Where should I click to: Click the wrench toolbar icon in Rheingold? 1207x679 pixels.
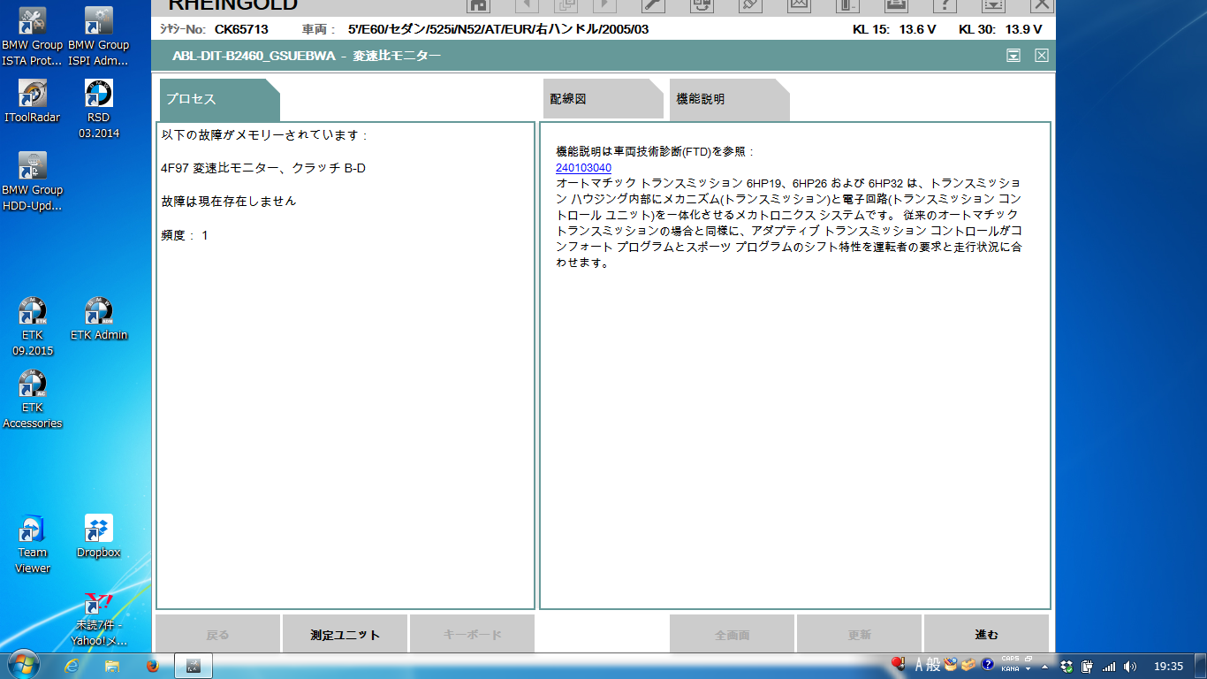click(653, 4)
